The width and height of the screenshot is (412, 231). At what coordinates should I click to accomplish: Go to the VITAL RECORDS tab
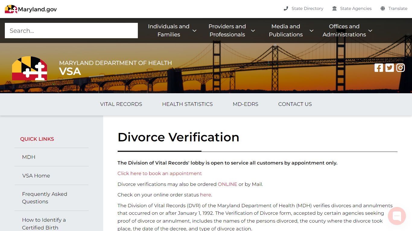pos(121,104)
